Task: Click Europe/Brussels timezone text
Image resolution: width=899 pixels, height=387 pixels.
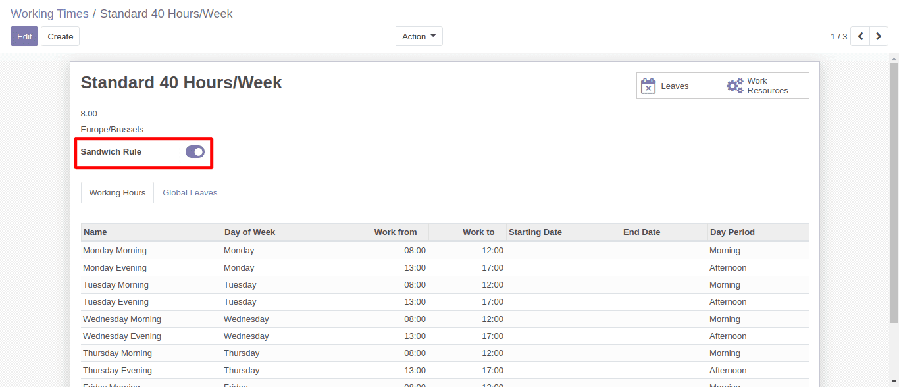Action: click(x=112, y=130)
